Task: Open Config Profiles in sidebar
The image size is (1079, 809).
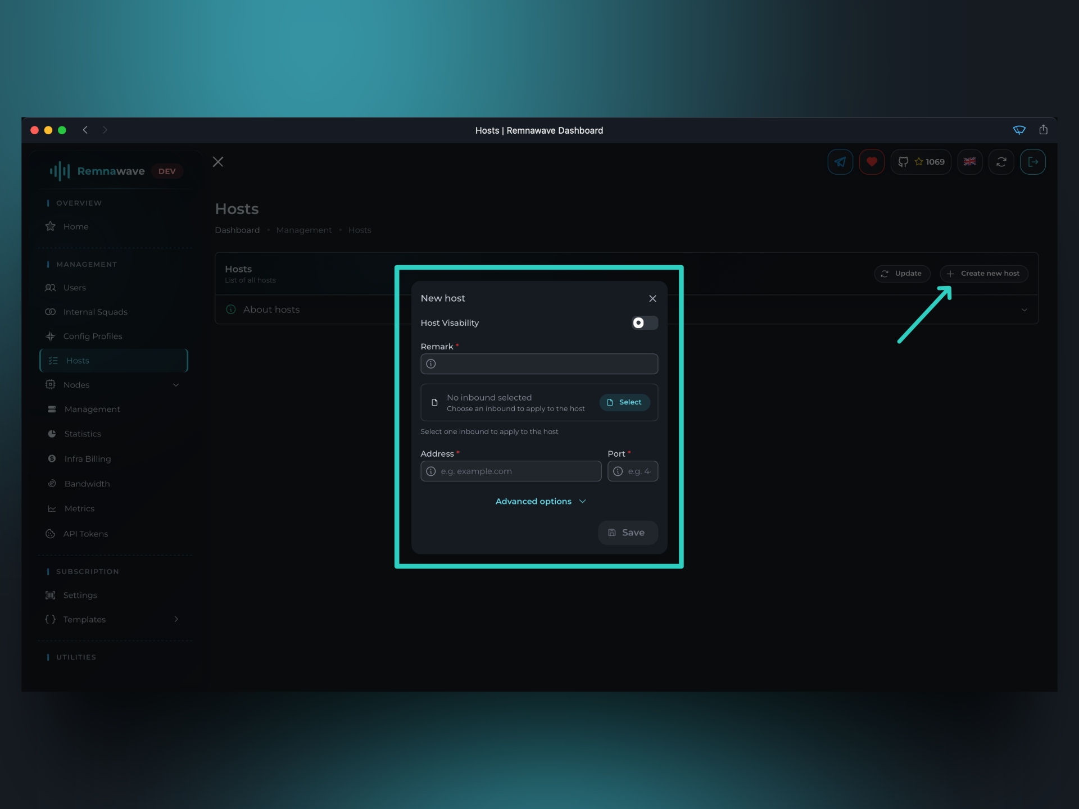Action: click(93, 336)
